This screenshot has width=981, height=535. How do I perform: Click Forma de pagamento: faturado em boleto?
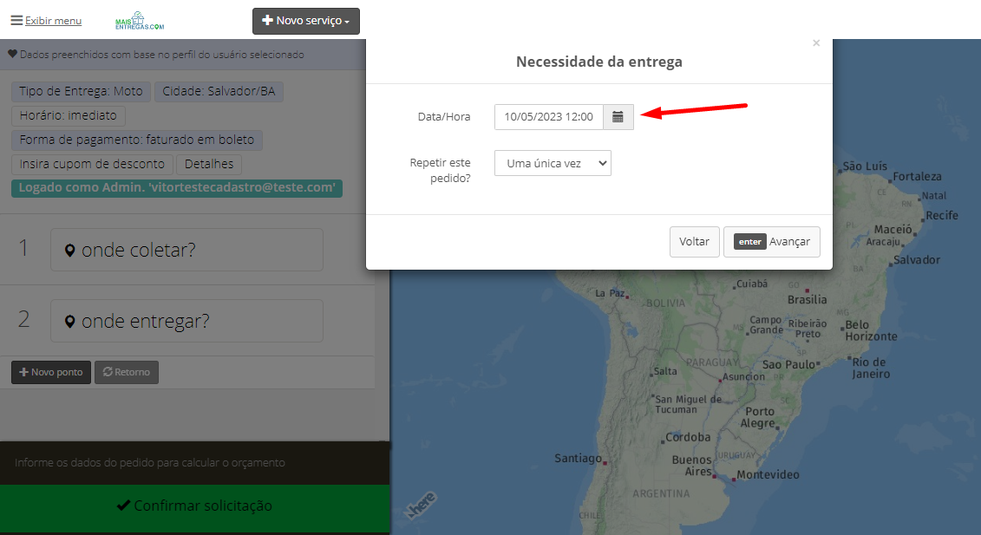(137, 140)
